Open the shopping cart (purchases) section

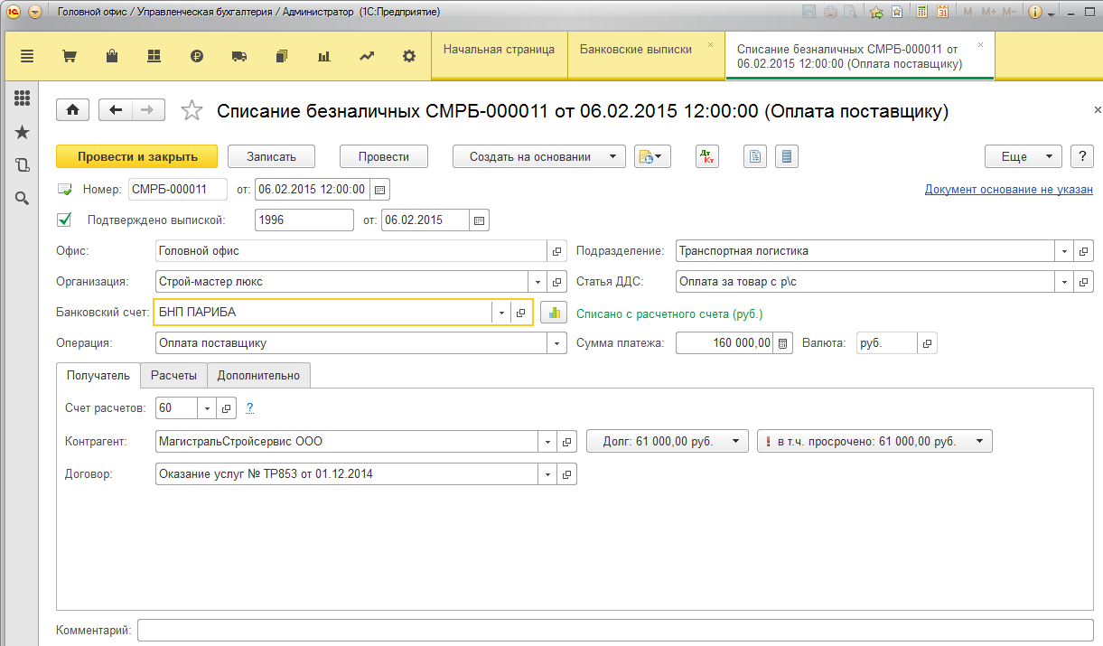[x=69, y=56]
